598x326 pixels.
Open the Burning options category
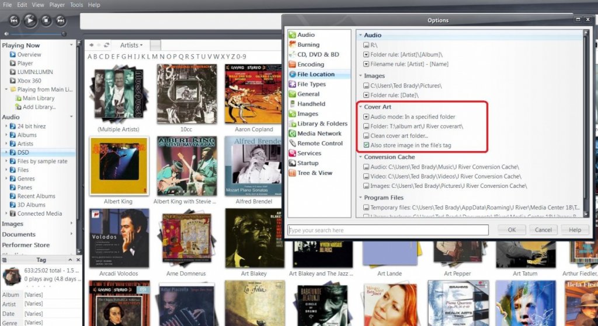point(308,44)
